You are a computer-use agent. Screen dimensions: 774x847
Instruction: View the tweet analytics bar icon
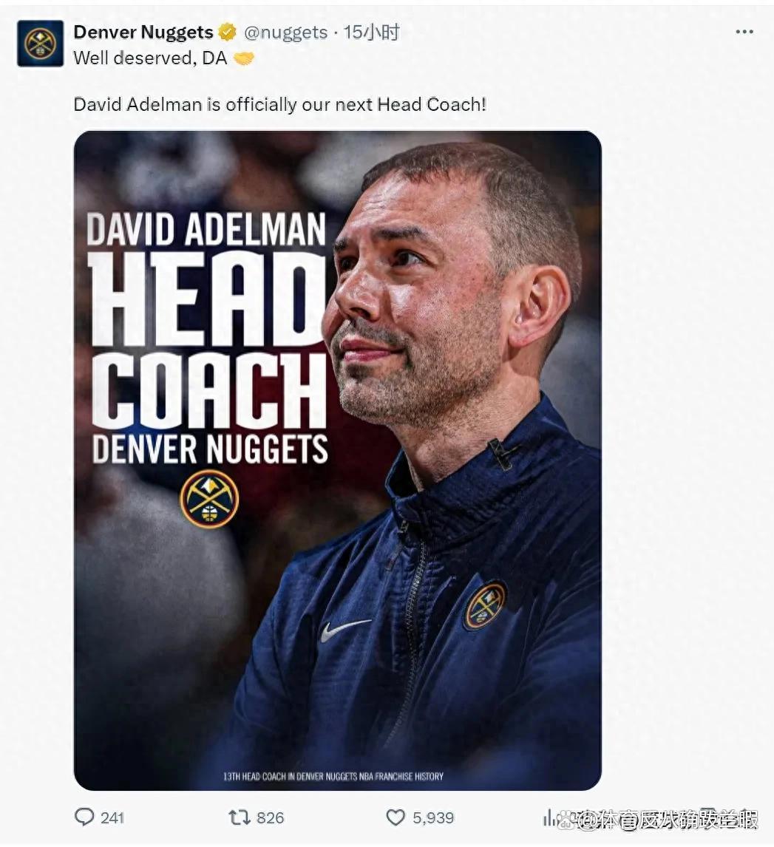[x=549, y=817]
